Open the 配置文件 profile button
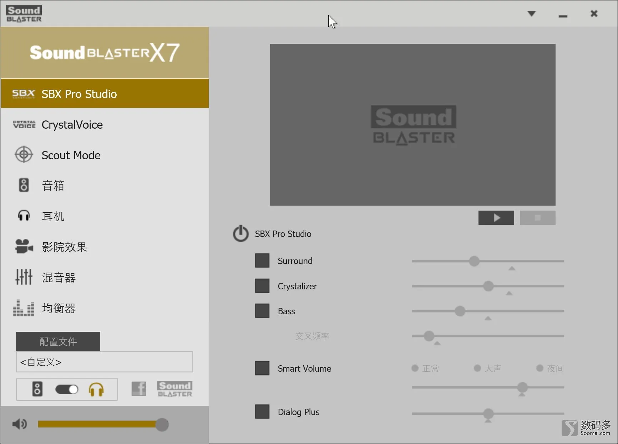 click(x=58, y=341)
